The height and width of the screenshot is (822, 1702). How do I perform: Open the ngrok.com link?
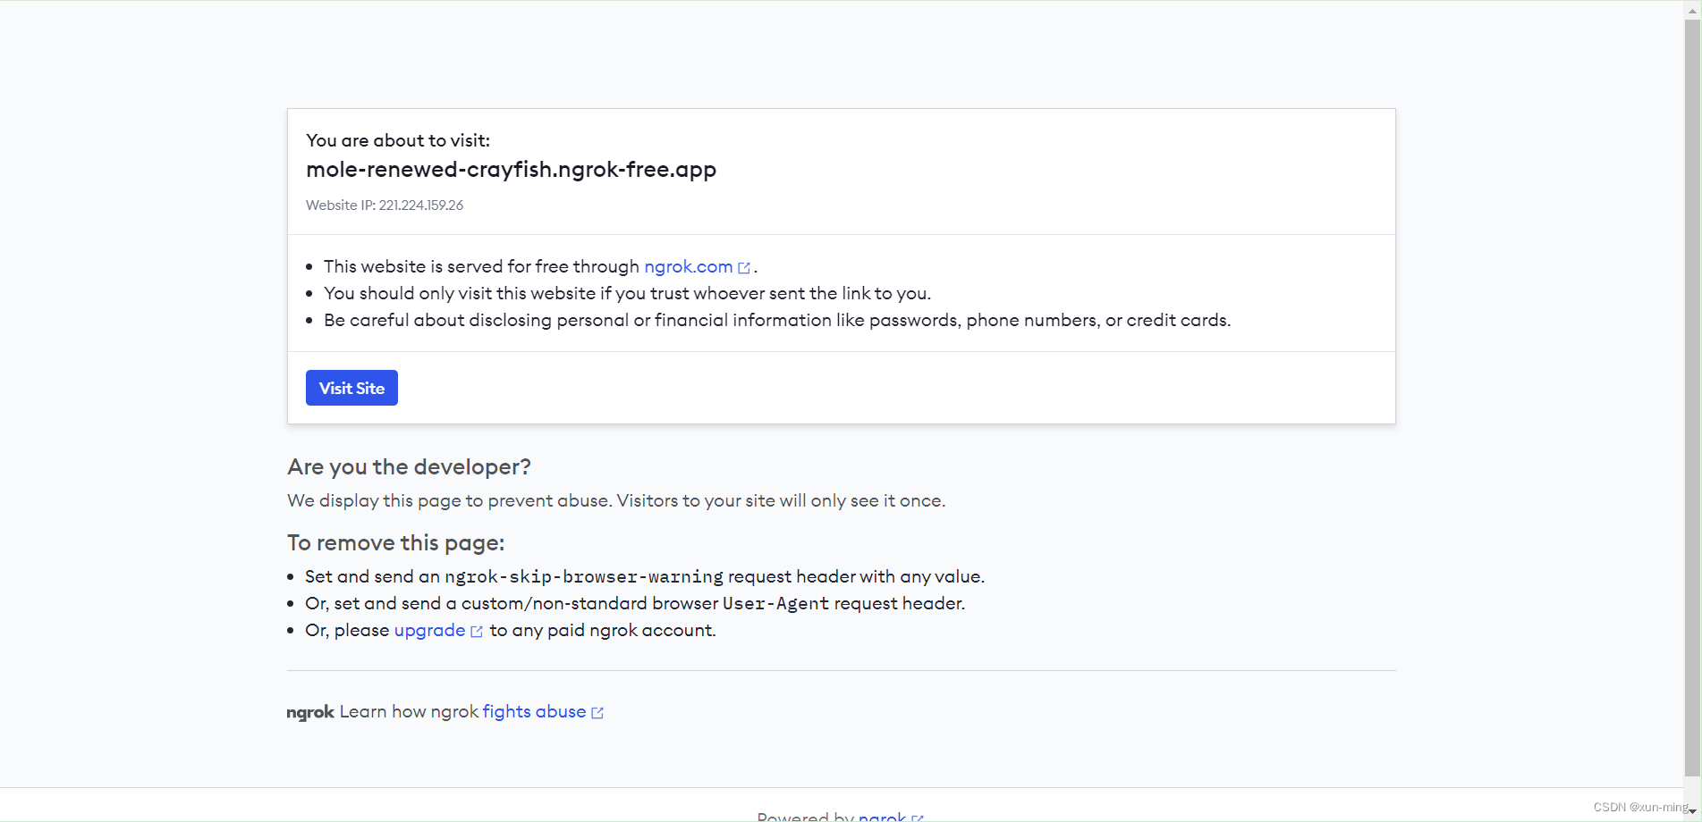point(688,266)
